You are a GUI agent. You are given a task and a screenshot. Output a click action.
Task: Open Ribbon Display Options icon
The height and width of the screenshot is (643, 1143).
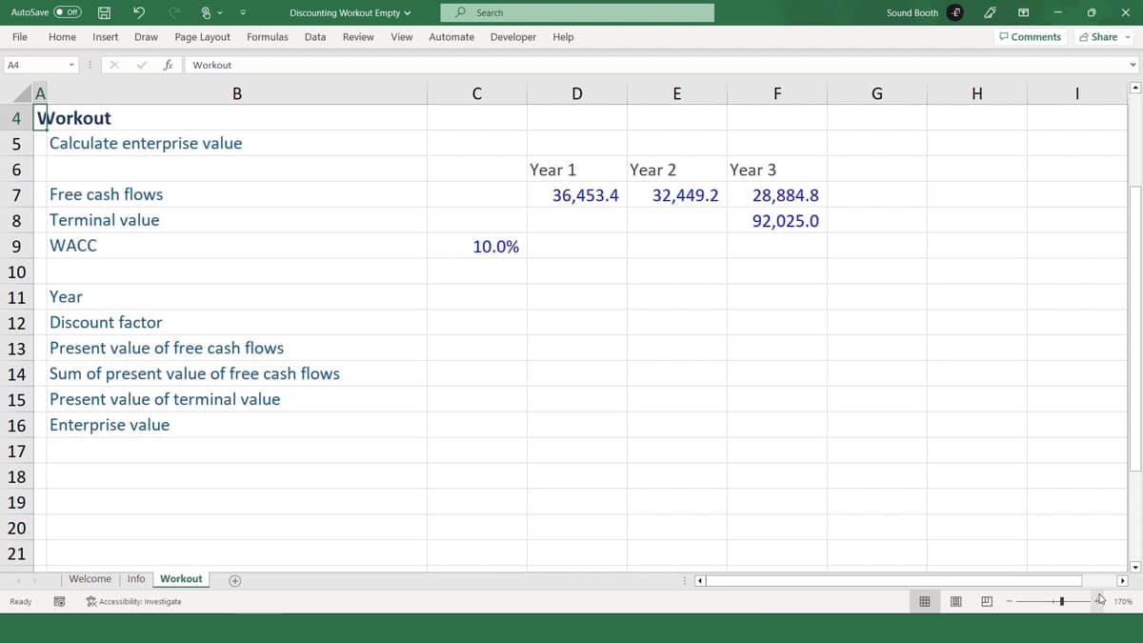click(1023, 12)
